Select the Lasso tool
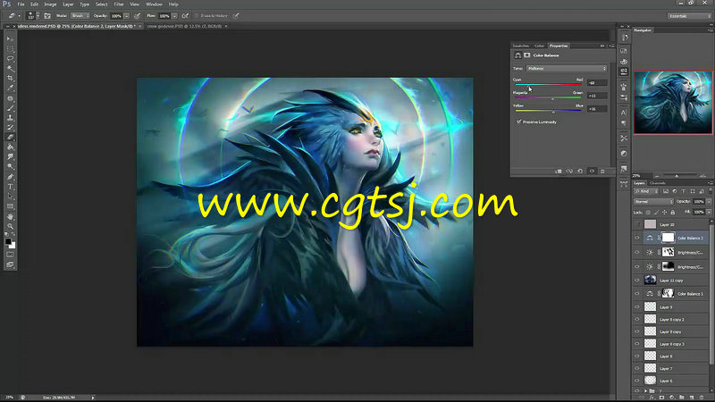Screen dimensions: 715x402 coord(10,59)
